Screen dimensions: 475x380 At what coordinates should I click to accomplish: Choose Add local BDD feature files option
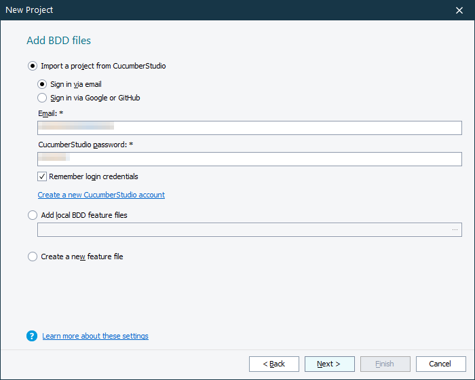coord(33,215)
